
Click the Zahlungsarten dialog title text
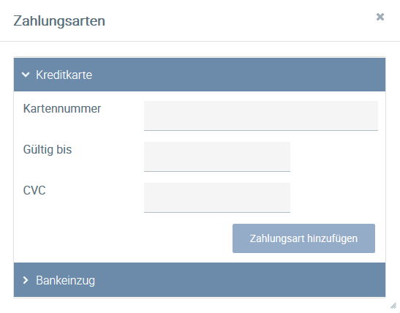coord(59,20)
